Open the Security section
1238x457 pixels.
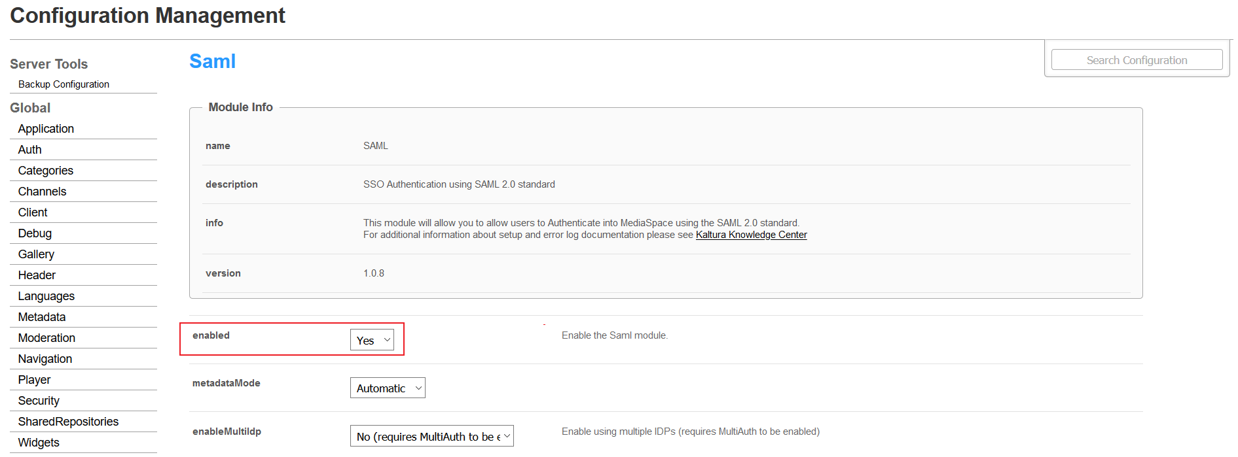tap(39, 401)
